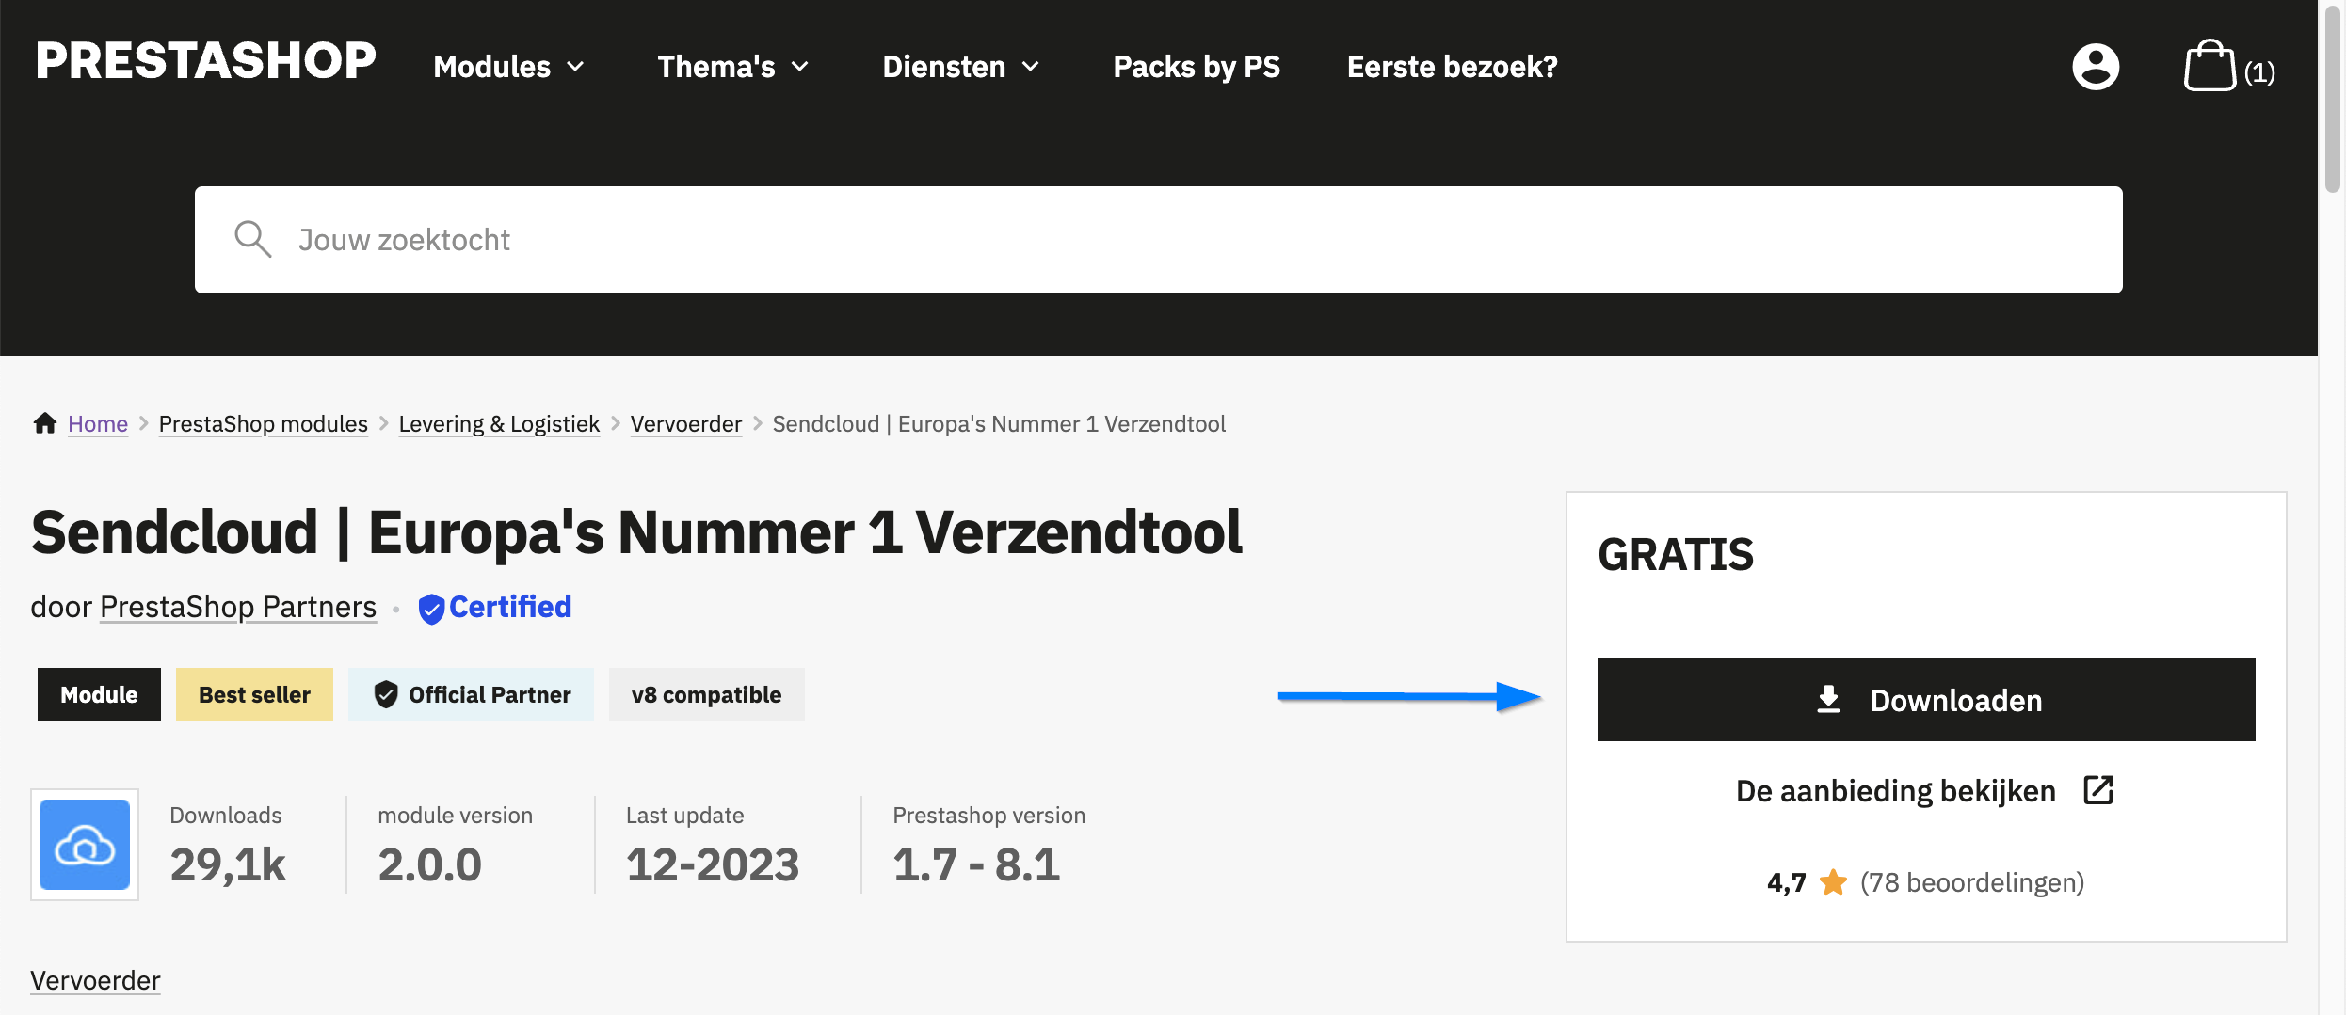Go to Levering & Logistiek breadcrumb
This screenshot has width=2346, height=1015.
point(499,424)
